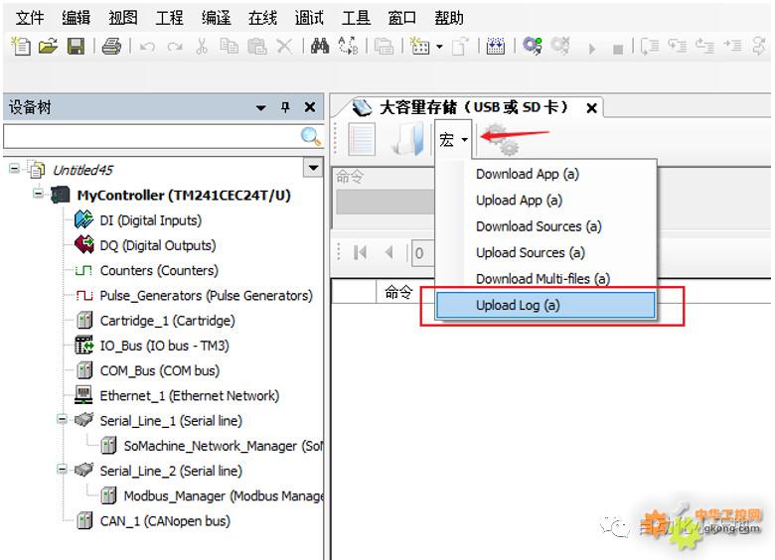This screenshot has height=560, width=775.
Task: Select DQ (Digital Outputs) in tree
Action: pos(158,245)
